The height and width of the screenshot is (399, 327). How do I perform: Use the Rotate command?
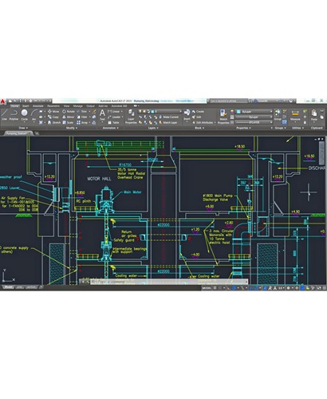(x=69, y=112)
